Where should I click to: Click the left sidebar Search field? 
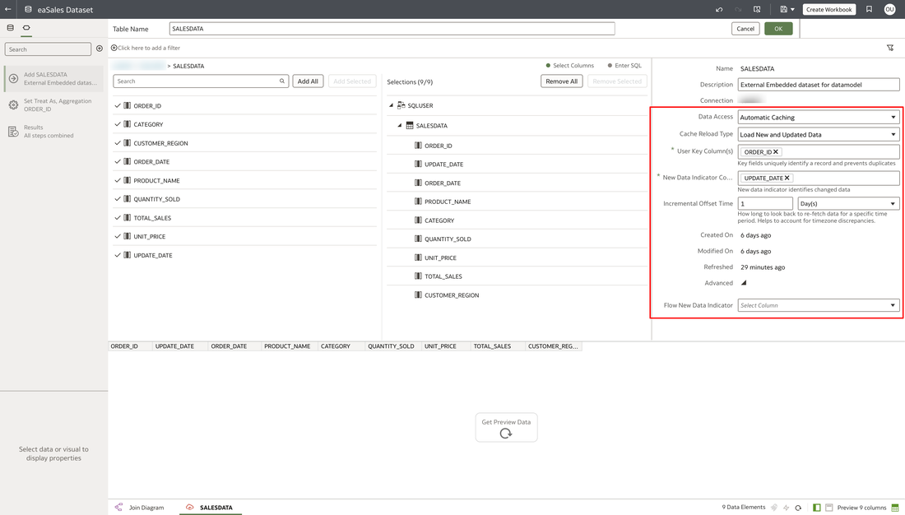coord(48,49)
